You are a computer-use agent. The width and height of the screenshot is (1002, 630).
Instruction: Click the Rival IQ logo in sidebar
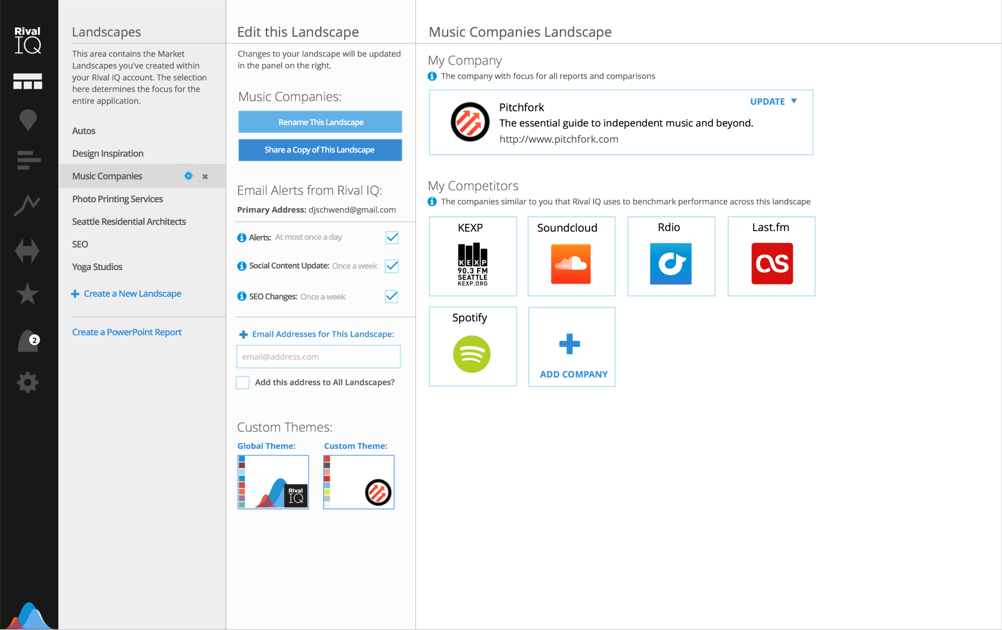[28, 40]
